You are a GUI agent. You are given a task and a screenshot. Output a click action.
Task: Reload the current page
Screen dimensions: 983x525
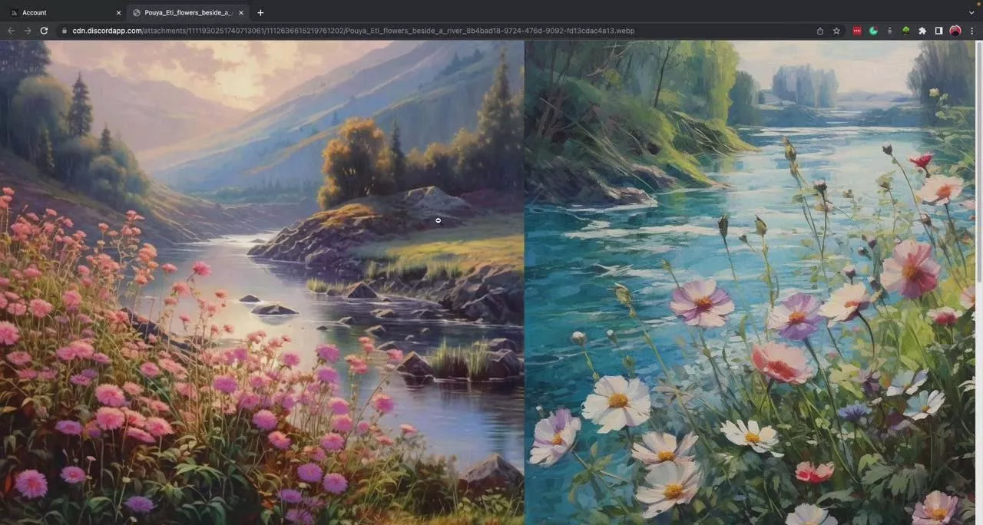pos(44,31)
